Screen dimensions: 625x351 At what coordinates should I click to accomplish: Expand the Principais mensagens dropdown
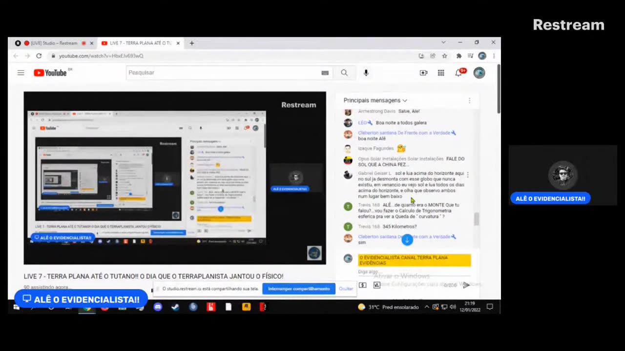click(x=375, y=100)
